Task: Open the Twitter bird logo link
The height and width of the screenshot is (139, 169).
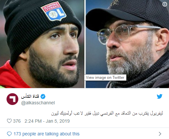Action: [160, 96]
